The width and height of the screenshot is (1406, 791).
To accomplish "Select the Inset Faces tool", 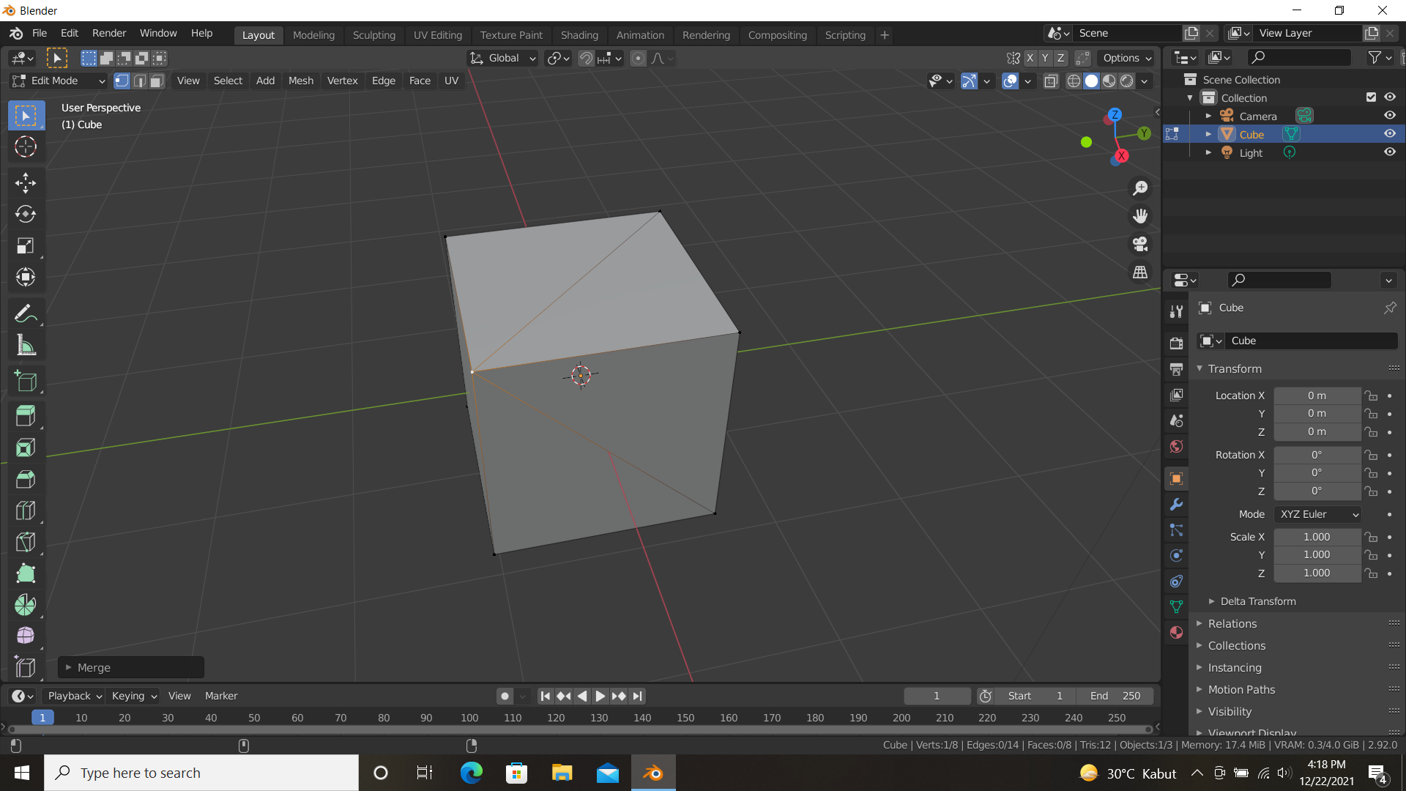I will [26, 448].
